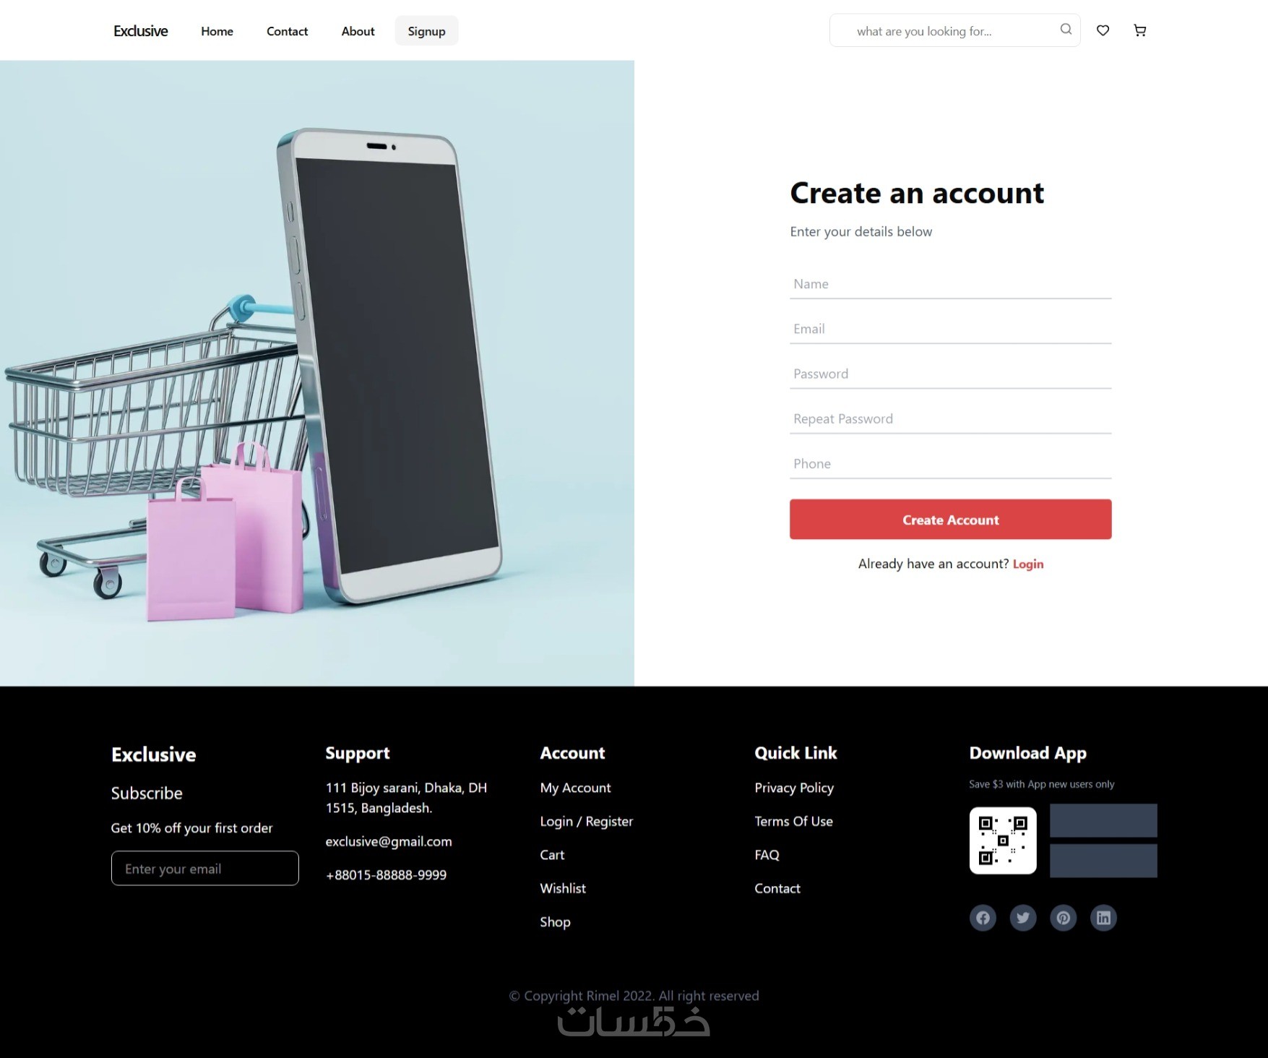Viewport: 1268px width, 1058px height.
Task: Visit the Twitter social icon
Action: pos(1023,918)
